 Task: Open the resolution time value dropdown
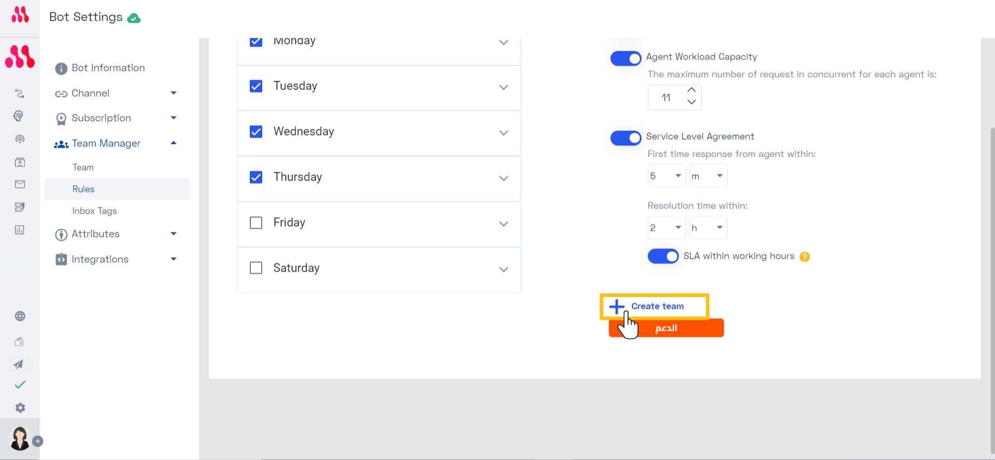click(666, 228)
